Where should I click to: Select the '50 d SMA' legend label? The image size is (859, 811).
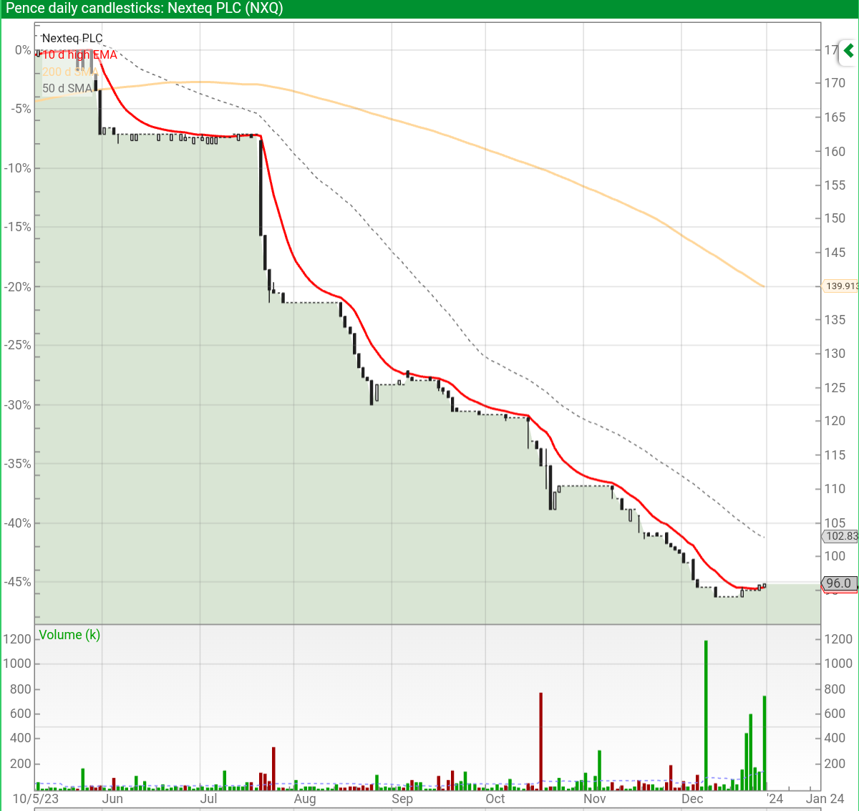pos(67,88)
